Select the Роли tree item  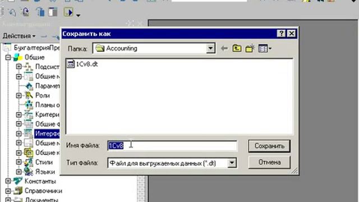pos(43,95)
